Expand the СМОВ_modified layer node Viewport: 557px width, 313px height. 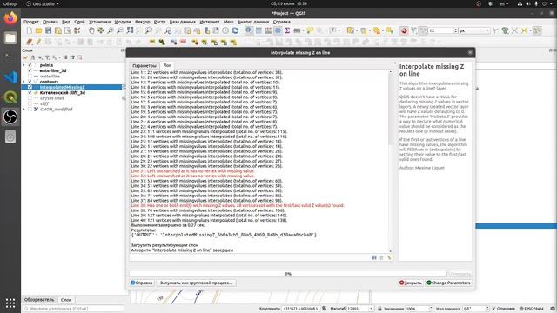click(x=24, y=110)
